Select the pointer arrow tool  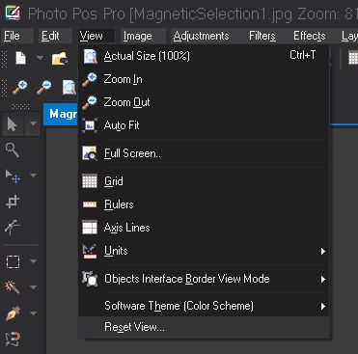pyautogui.click(x=13, y=124)
